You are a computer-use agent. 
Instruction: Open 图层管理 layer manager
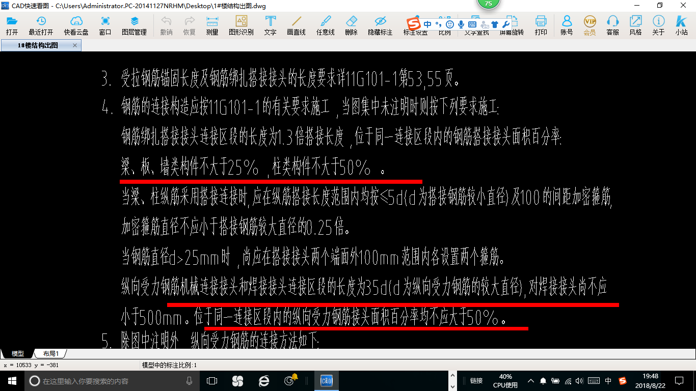click(x=134, y=25)
